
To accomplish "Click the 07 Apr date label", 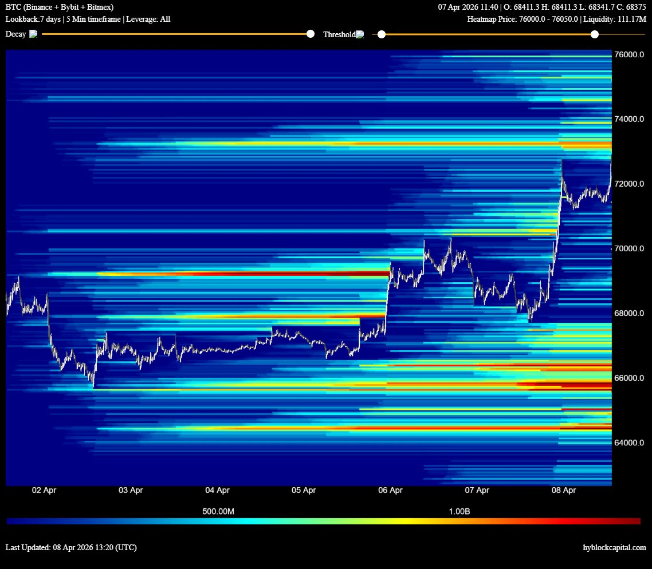I will click(477, 490).
